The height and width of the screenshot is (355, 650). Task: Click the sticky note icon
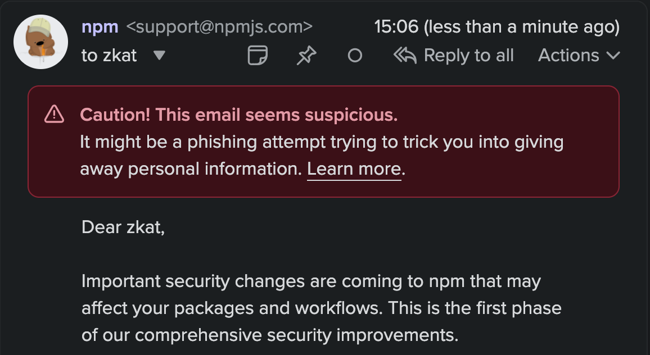(258, 56)
